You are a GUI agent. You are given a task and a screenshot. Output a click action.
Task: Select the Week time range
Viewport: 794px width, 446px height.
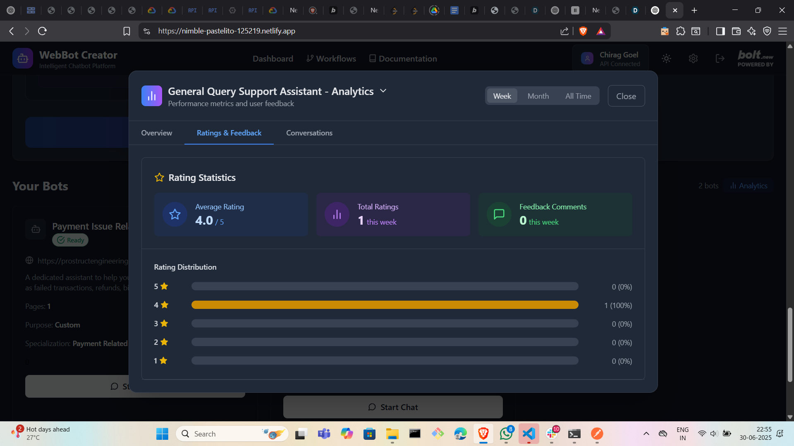(x=502, y=96)
